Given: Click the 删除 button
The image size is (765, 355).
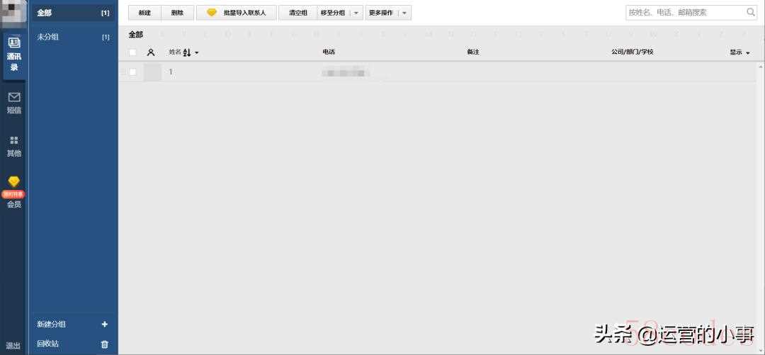Looking at the screenshot, I should [x=178, y=13].
